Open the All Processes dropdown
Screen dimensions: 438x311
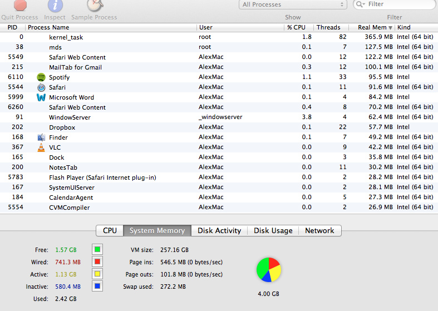click(x=293, y=4)
